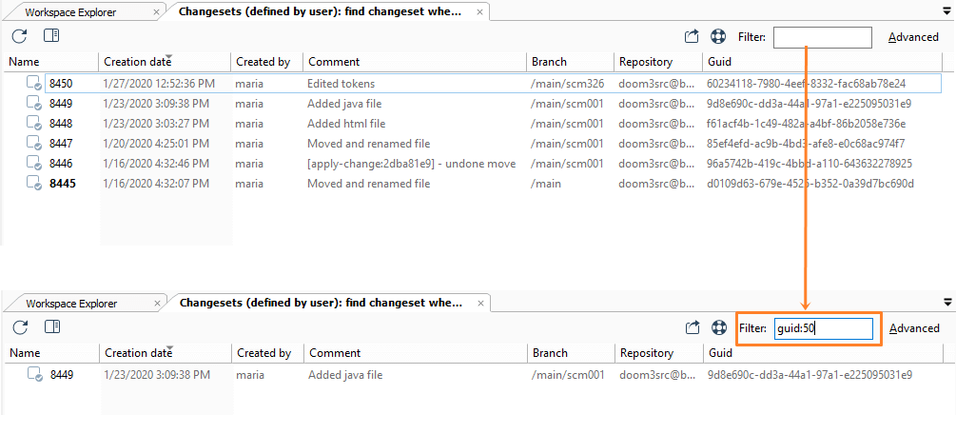This screenshot has height=434, width=956.
Task: Select changeset 8448
Action: click(61, 124)
